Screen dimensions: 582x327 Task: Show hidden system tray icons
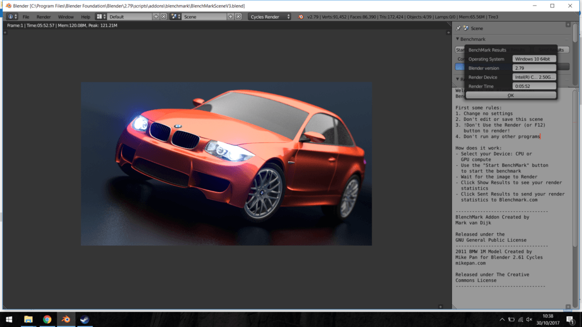point(502,319)
